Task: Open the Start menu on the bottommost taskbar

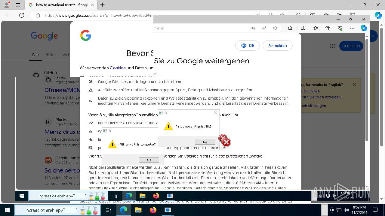Action: tap(7, 210)
